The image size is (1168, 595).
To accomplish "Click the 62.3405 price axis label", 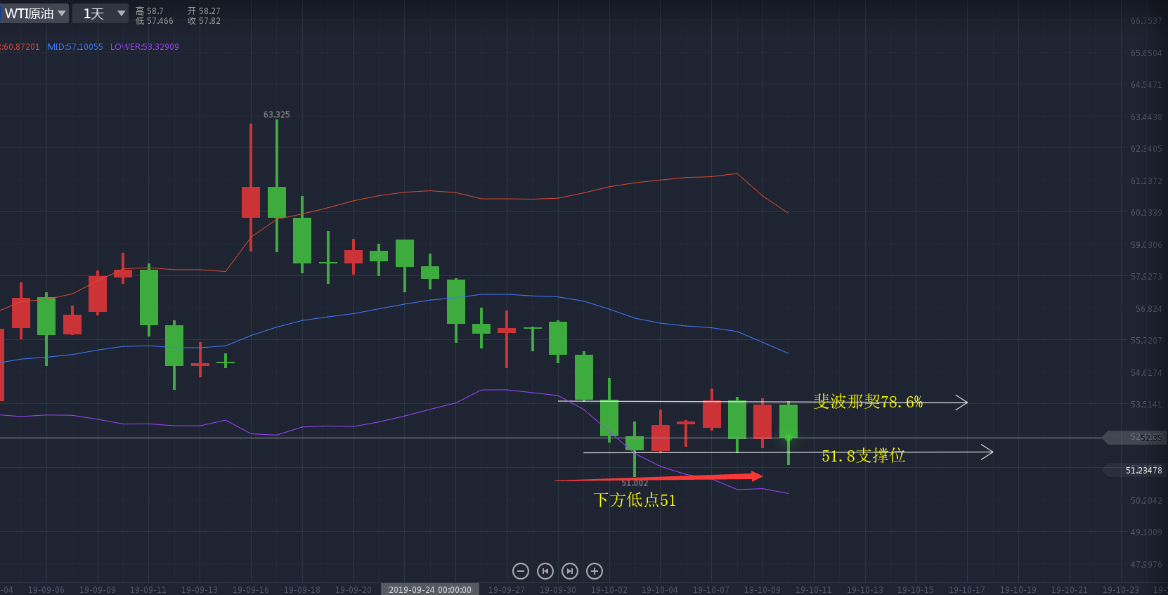I will (1146, 149).
